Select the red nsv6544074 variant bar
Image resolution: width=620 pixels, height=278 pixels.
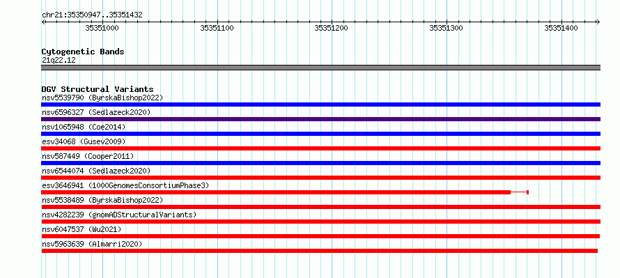[320, 178]
